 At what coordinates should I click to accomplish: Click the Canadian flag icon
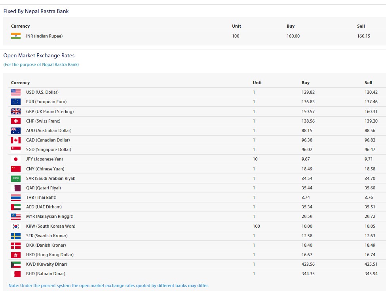pos(16,140)
